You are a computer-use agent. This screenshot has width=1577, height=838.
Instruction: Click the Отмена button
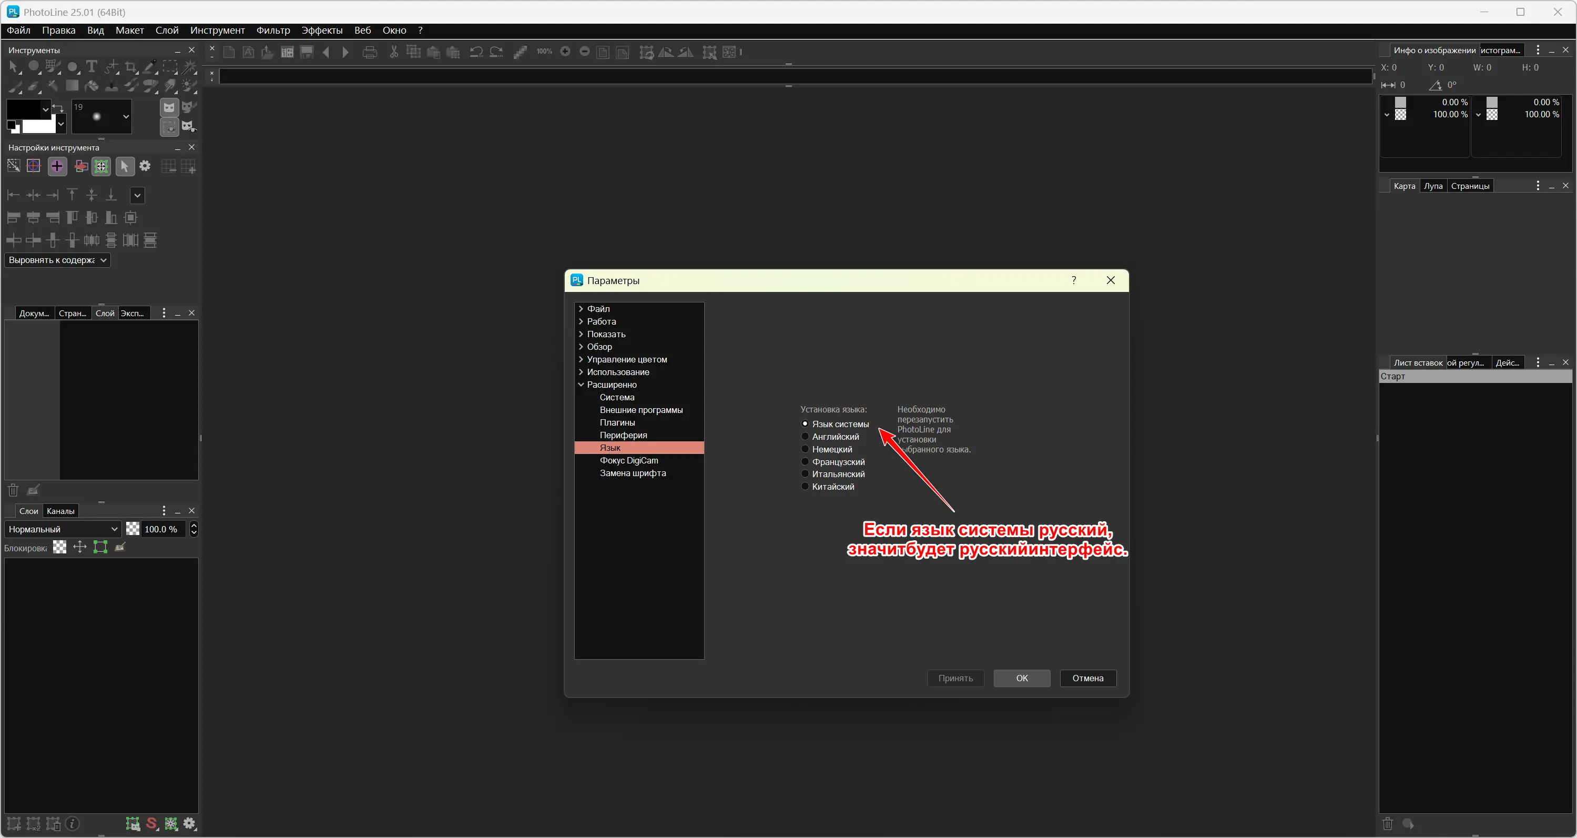(1087, 678)
